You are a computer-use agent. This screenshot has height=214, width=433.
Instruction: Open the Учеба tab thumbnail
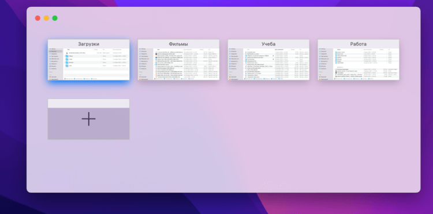click(x=268, y=60)
